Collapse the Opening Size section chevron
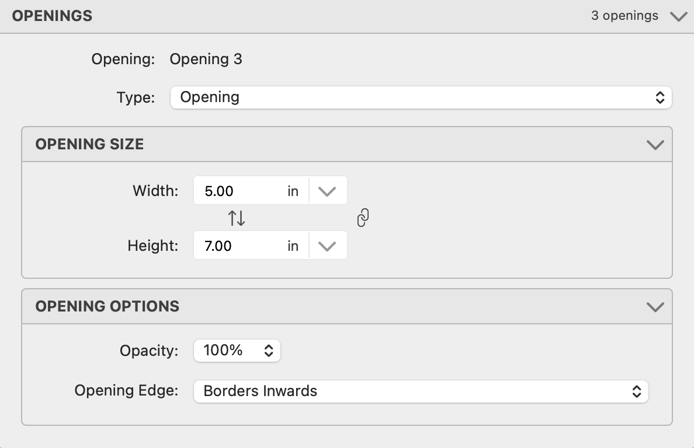Viewport: 694px width, 448px height. point(655,145)
